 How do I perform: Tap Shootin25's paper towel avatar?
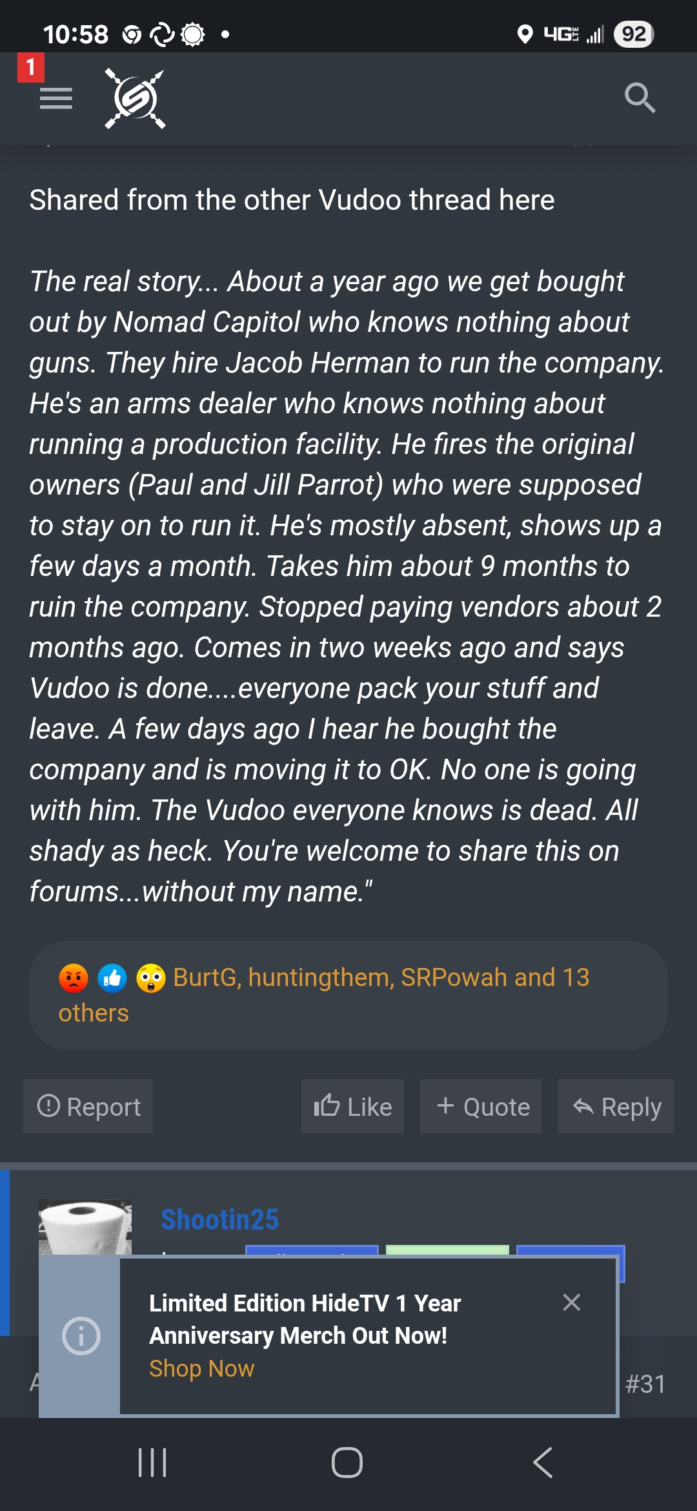point(85,1226)
